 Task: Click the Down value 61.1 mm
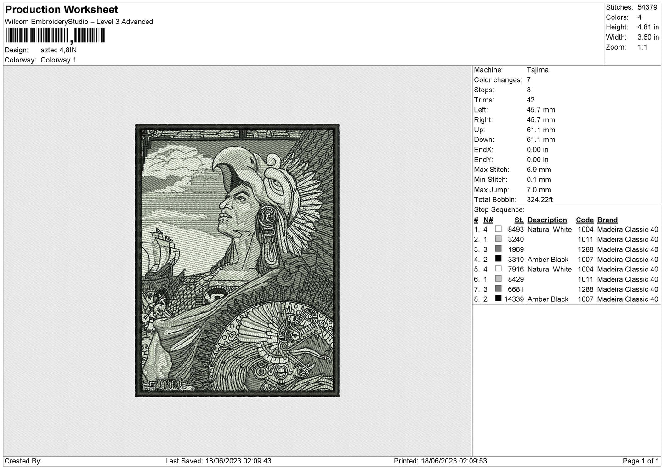tap(541, 140)
